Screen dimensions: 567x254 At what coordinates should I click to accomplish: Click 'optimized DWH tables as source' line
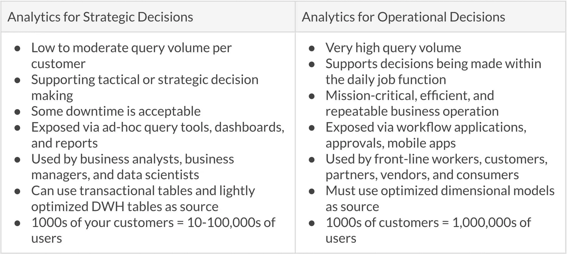[x=125, y=207]
